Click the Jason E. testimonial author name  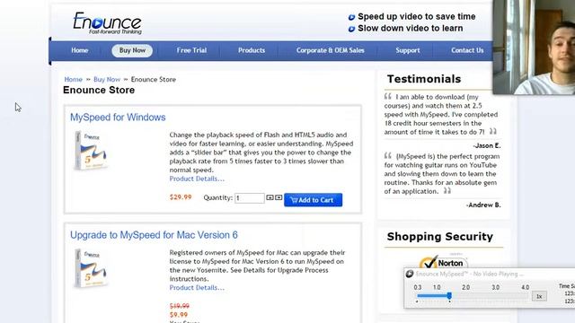487,145
